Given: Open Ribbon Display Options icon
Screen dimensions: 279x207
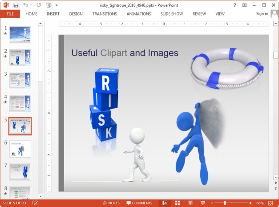Looking at the screenshot, I should point(244,5).
